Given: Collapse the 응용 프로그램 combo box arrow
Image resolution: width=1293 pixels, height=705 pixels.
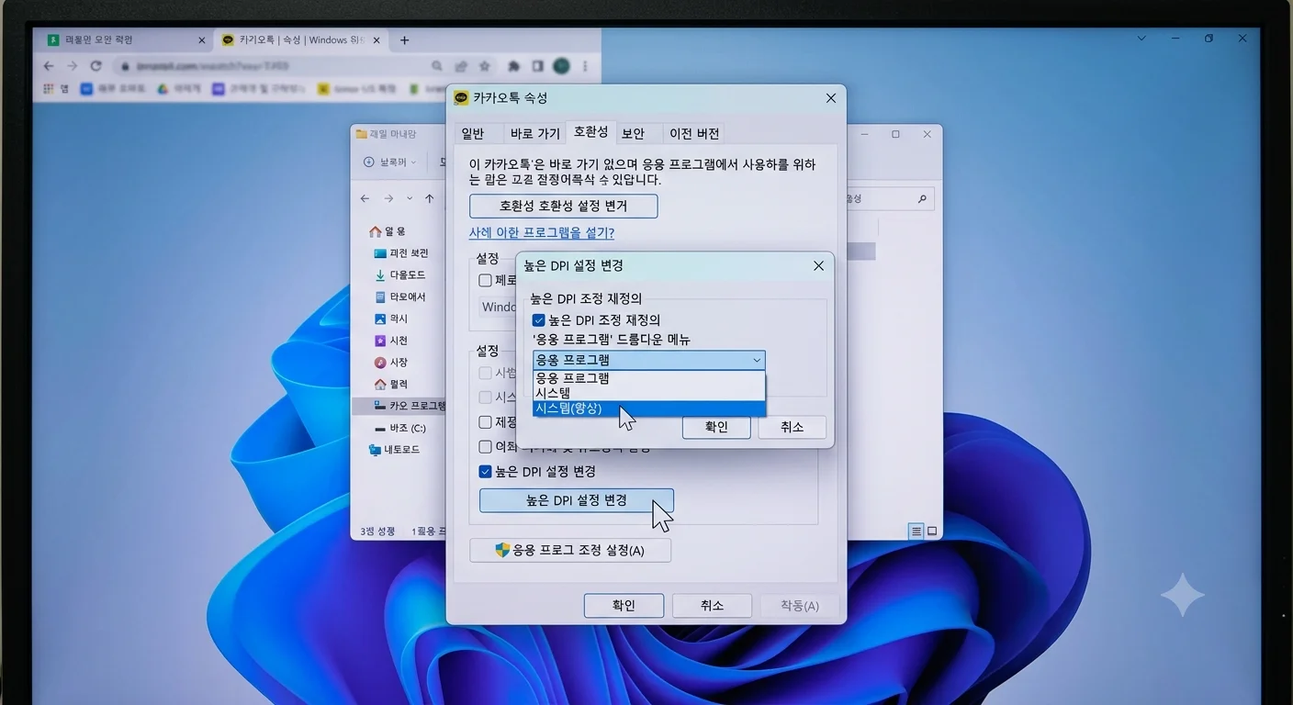Looking at the screenshot, I should tap(756, 360).
